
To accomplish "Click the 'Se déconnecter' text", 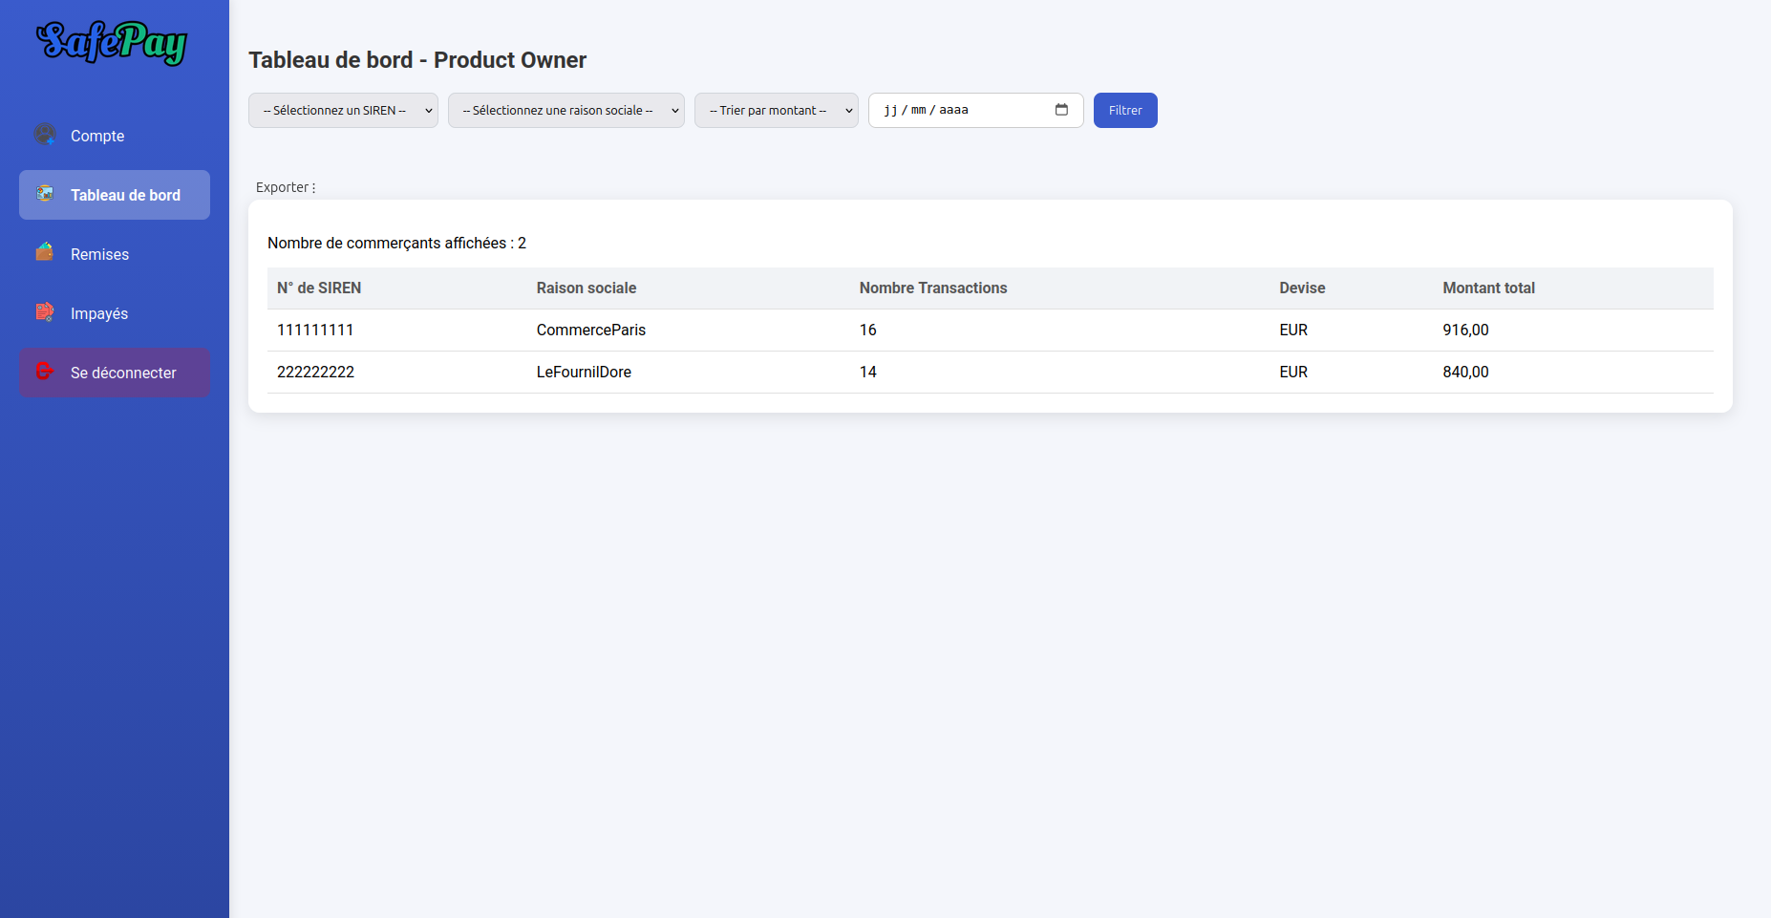I will [123, 373].
